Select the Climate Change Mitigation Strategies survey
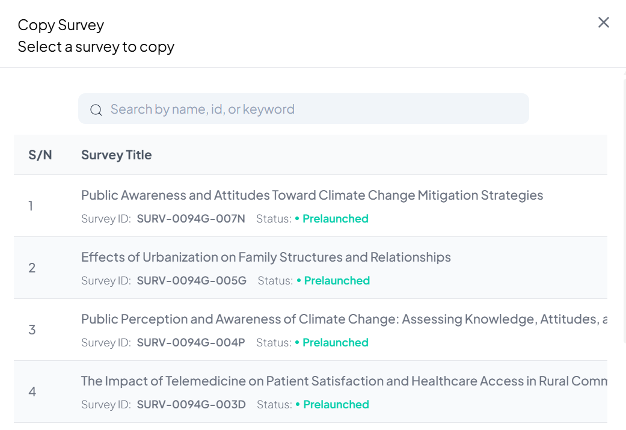 coord(312,195)
